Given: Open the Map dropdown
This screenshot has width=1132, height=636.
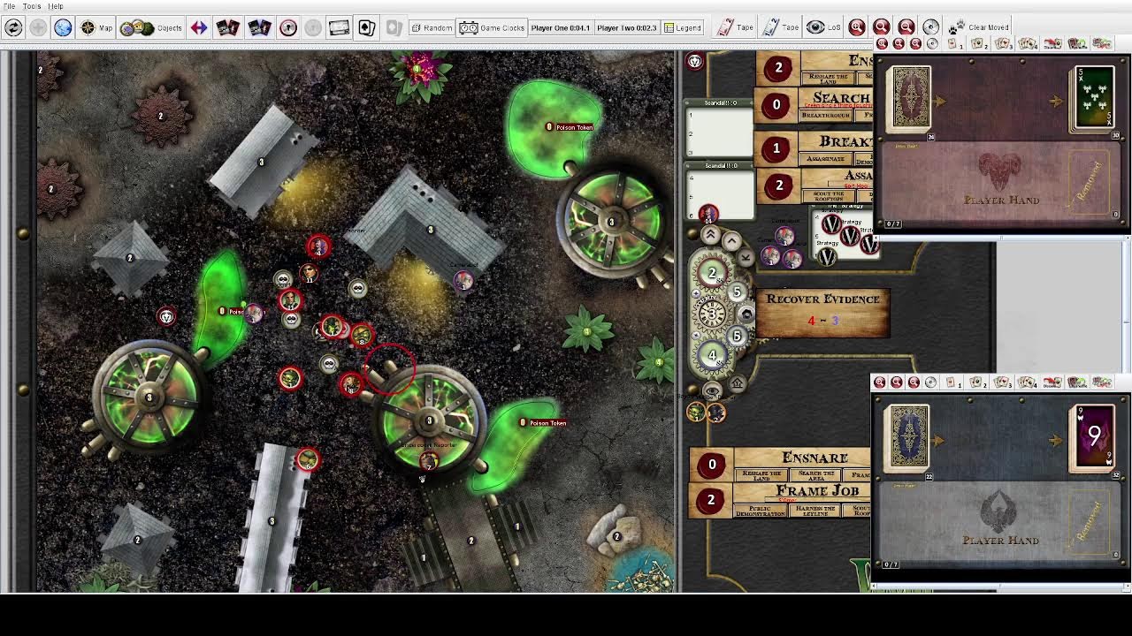Looking at the screenshot, I should point(96,27).
